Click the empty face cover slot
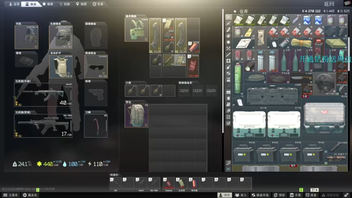The image size is (352, 198). pos(96,37)
